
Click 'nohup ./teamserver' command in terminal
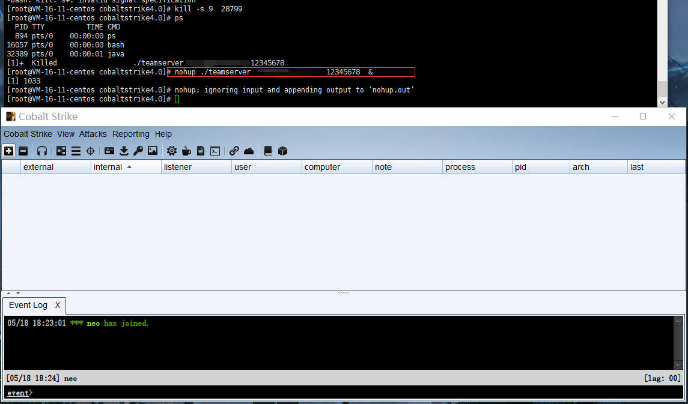tap(213, 72)
